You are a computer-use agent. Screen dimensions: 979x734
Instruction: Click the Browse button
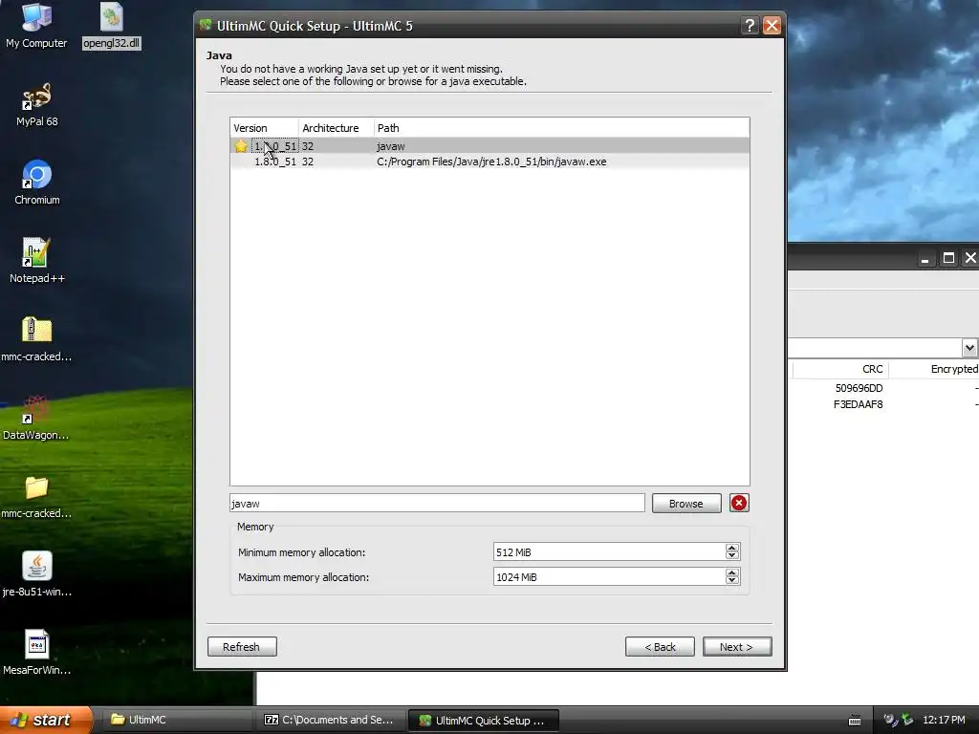686,503
